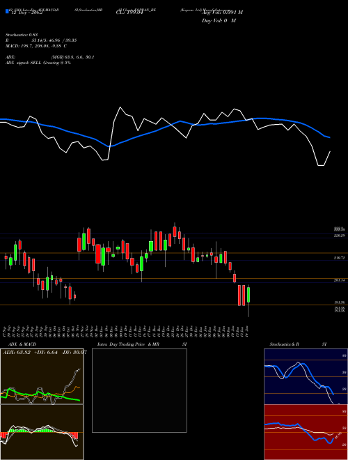Select the '12 Day = 206.2' SMA label

click(26, 13)
